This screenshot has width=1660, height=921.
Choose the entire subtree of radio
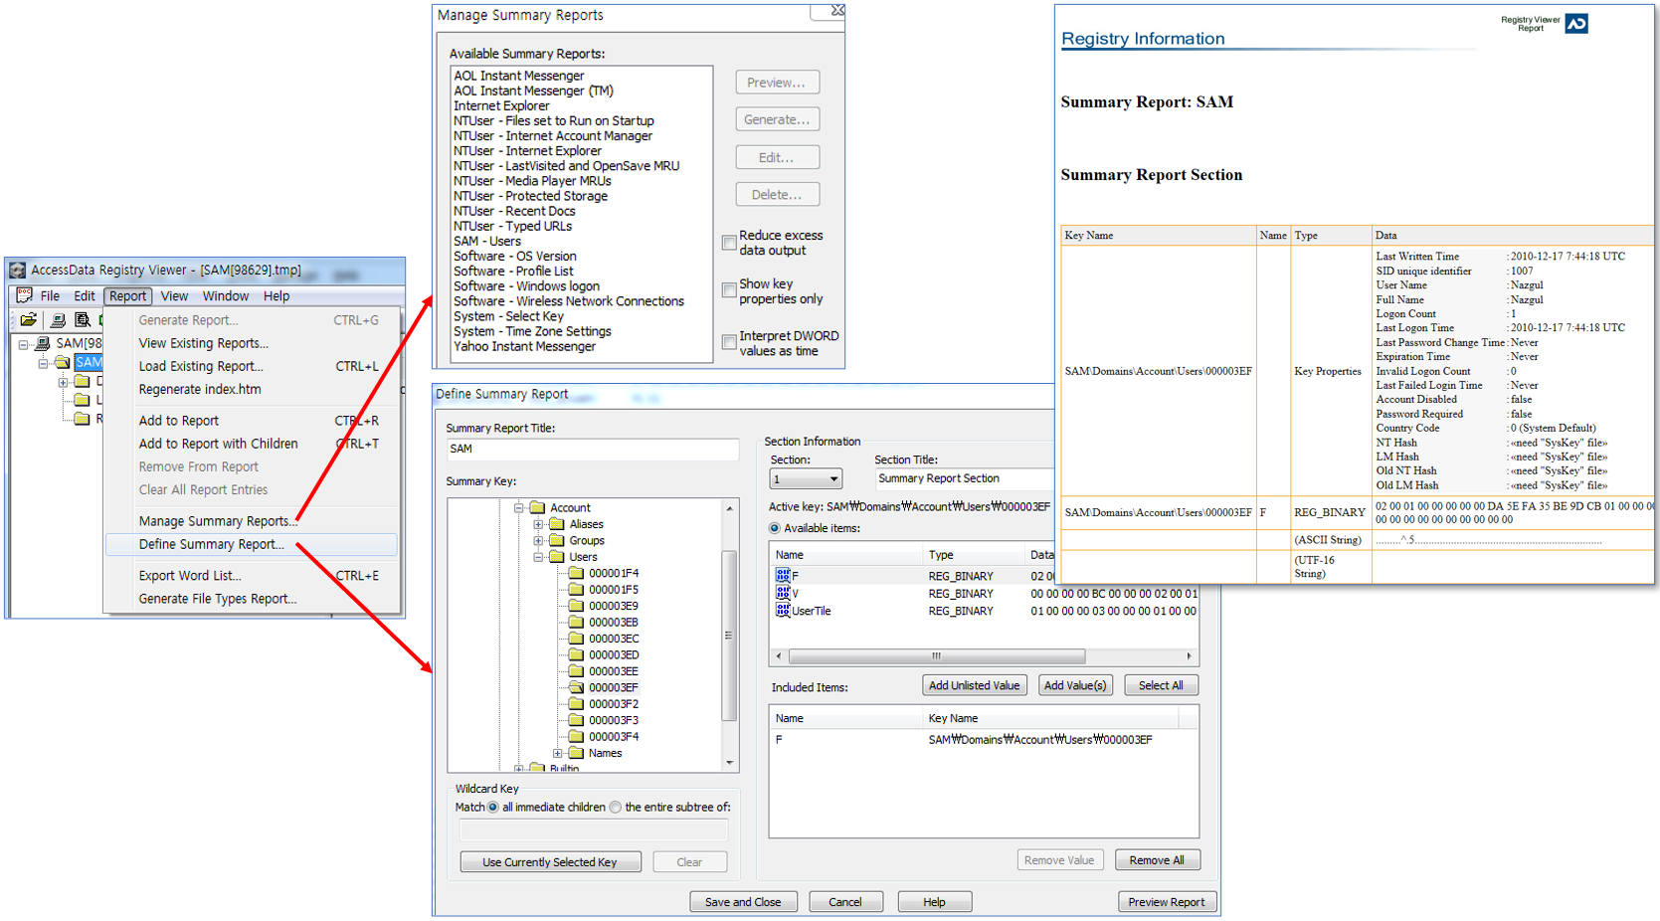click(616, 808)
